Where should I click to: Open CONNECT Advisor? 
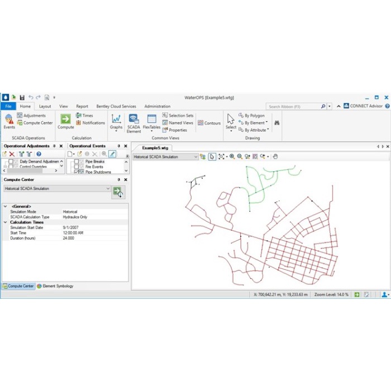(363, 106)
